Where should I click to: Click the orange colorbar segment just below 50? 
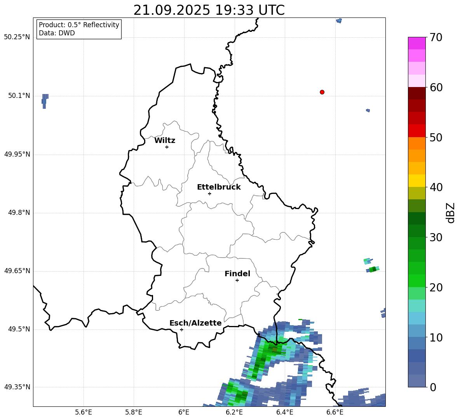pyautogui.click(x=416, y=143)
